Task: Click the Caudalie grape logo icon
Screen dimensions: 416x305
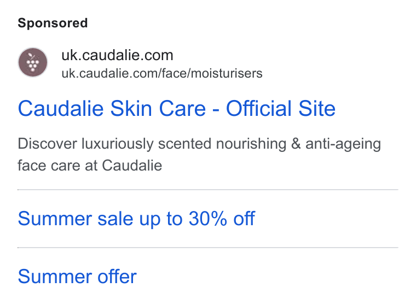Action: (33, 62)
